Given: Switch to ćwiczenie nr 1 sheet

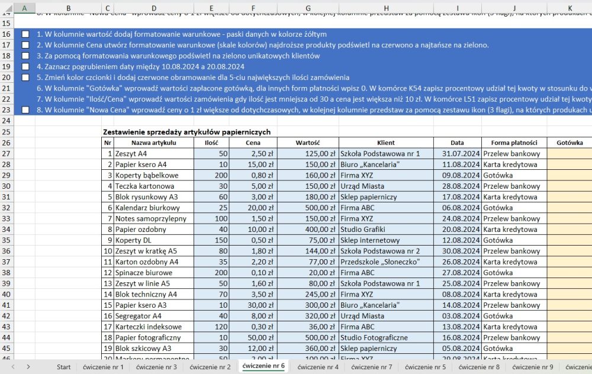Looking at the screenshot, I should point(103,367).
